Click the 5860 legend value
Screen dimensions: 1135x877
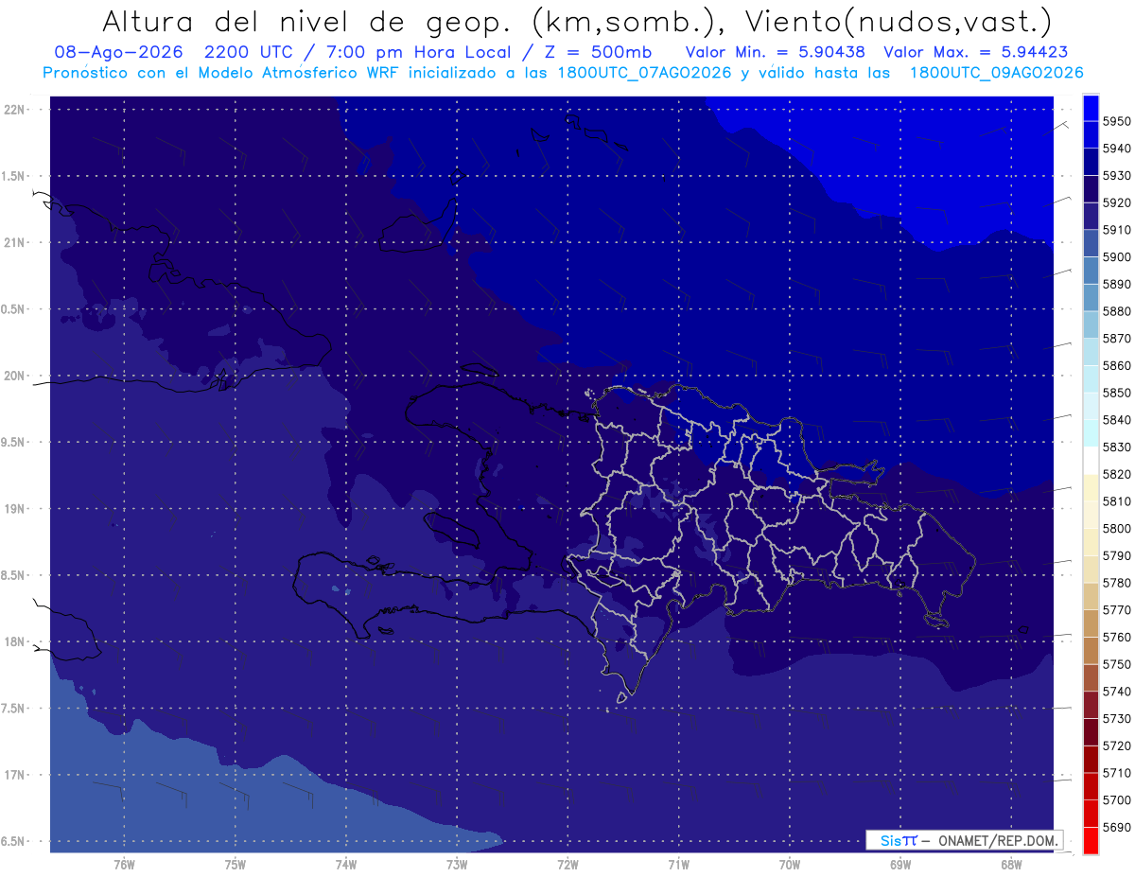[1116, 366]
